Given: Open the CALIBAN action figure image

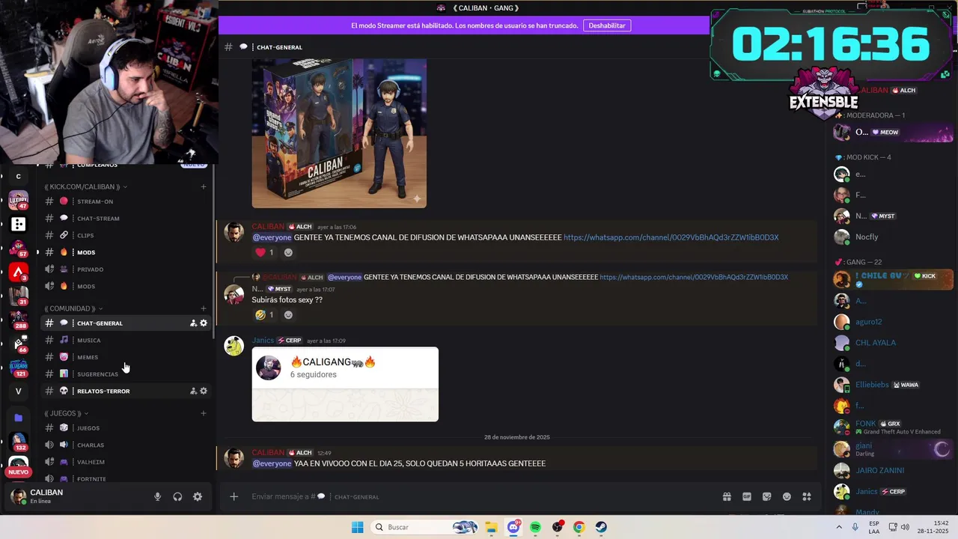Looking at the screenshot, I should [x=339, y=133].
